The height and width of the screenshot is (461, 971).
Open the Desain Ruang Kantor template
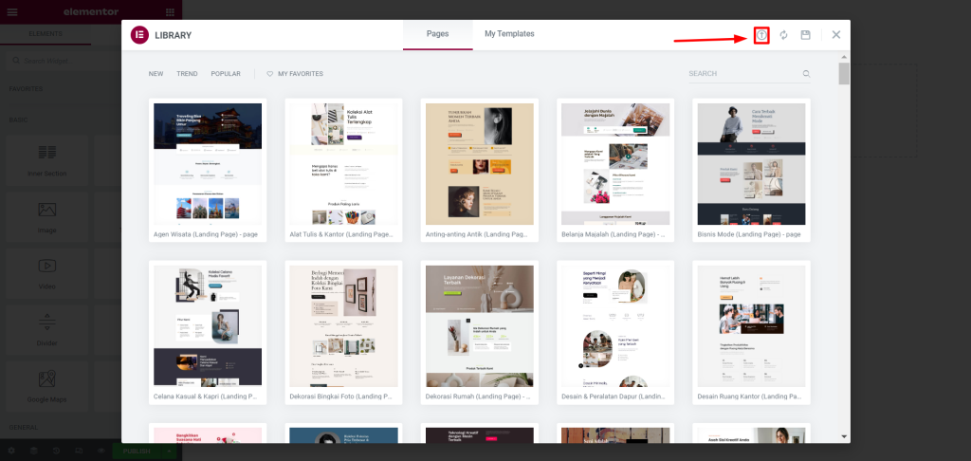coord(751,333)
